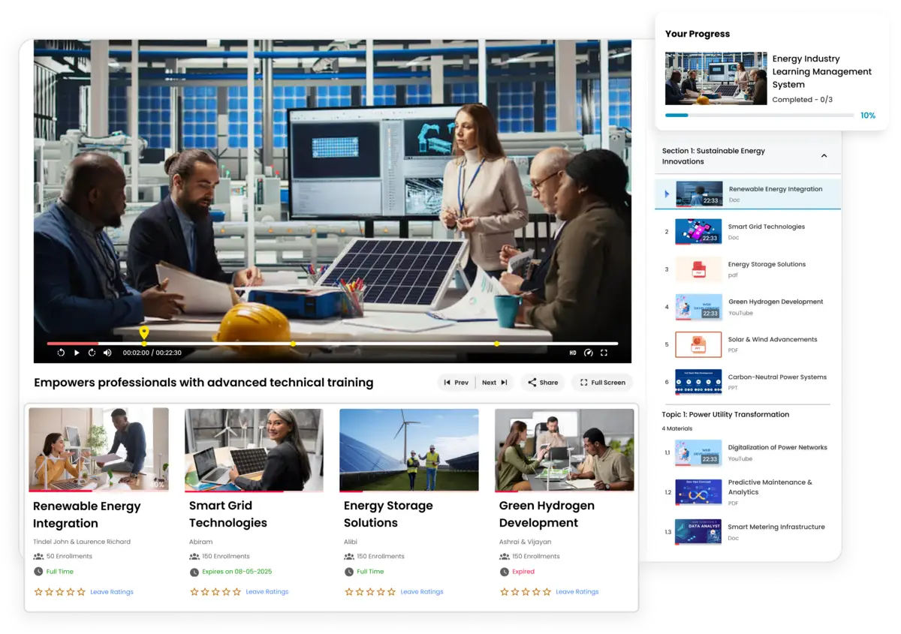Screen dimensions: 901x634
Task: Click the PDF icon for Energy Storage Solutions
Action: click(x=698, y=268)
